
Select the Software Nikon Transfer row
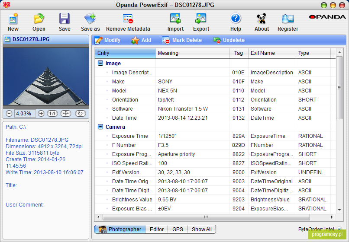coord(215,109)
